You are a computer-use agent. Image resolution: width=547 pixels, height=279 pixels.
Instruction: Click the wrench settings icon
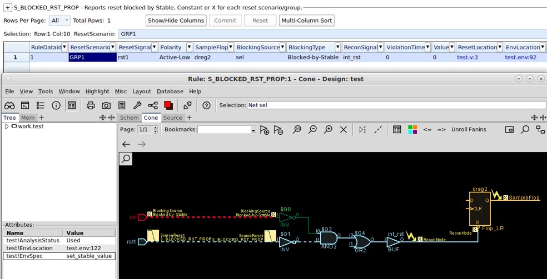point(137,105)
